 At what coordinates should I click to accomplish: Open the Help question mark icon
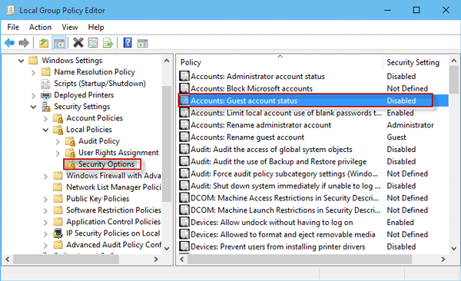point(128,43)
